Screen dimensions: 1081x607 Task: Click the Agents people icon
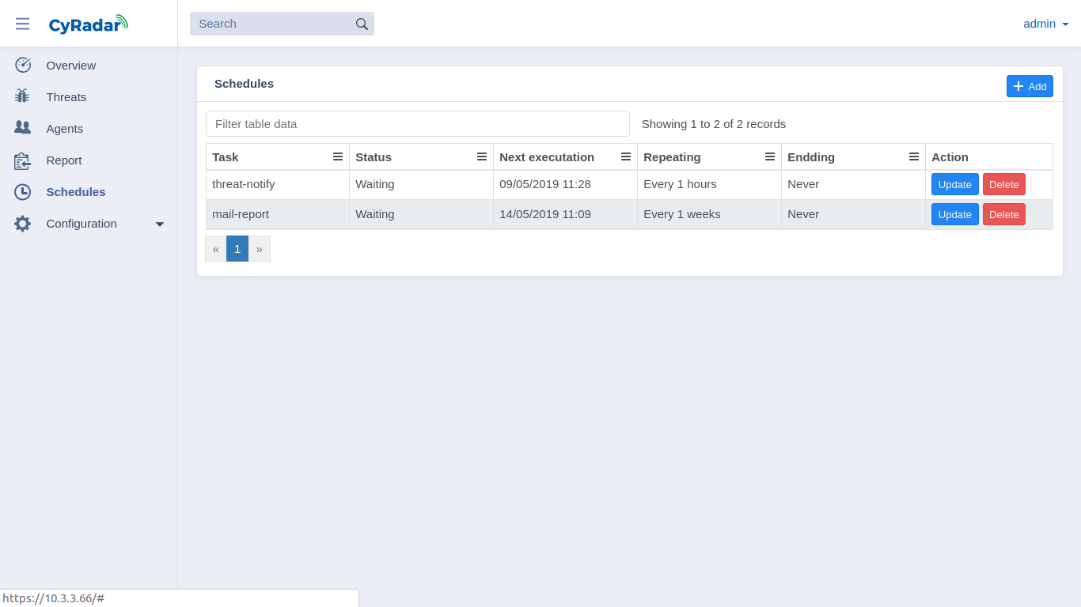(22, 127)
